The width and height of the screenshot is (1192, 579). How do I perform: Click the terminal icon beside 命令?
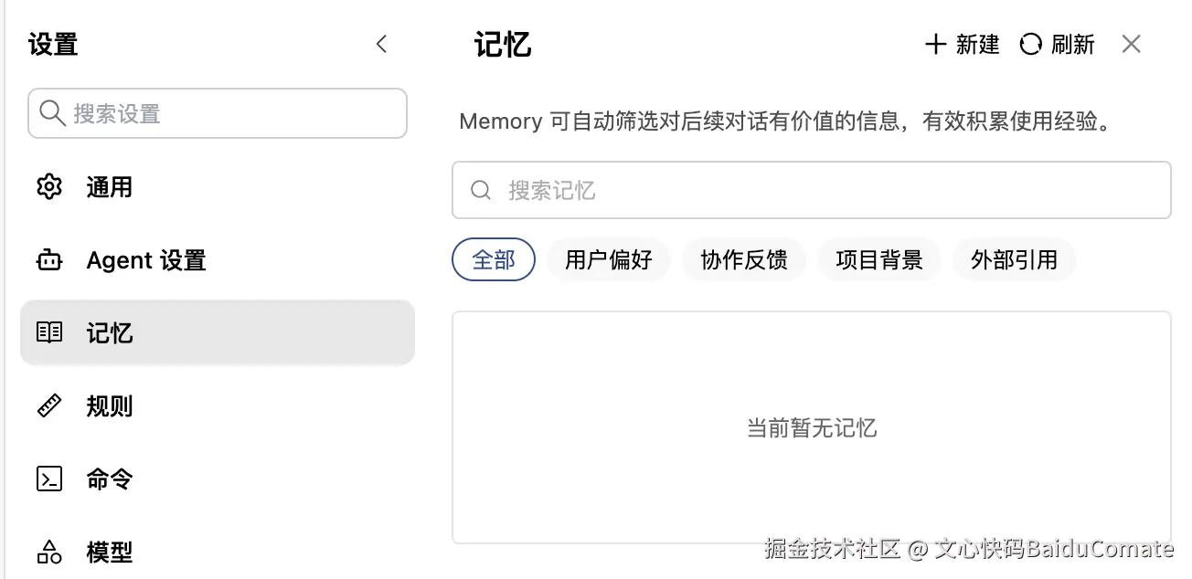point(48,479)
